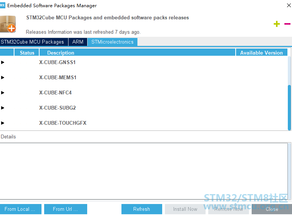The width and height of the screenshot is (292, 215).
Task: Click inside the Details text area
Action: [144, 171]
